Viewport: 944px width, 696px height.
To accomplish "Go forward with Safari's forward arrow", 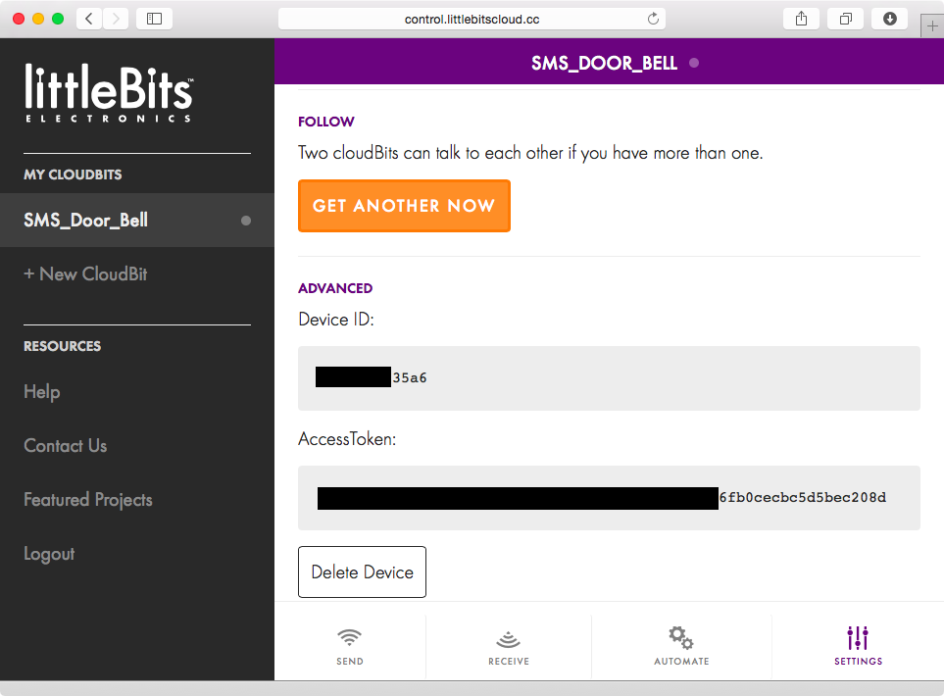I will [x=116, y=19].
